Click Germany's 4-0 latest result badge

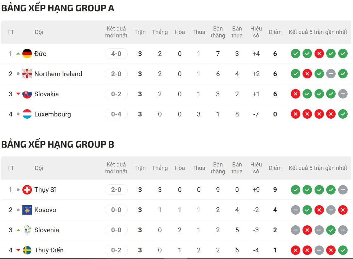tap(116, 54)
